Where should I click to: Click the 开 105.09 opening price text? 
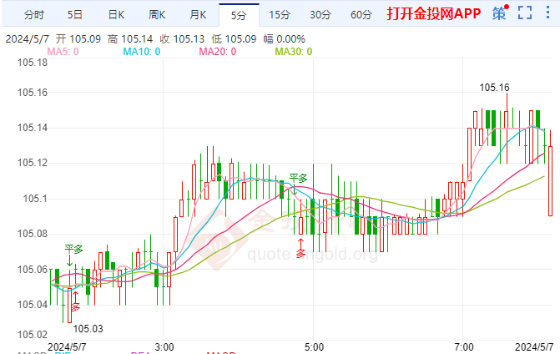[x=78, y=39]
